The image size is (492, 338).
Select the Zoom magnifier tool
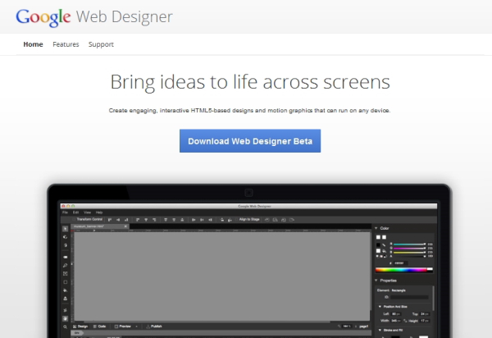click(66, 326)
